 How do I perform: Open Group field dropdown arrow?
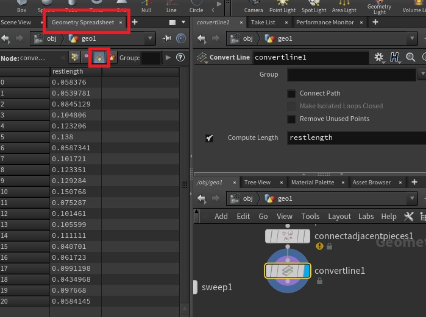tap(422, 74)
